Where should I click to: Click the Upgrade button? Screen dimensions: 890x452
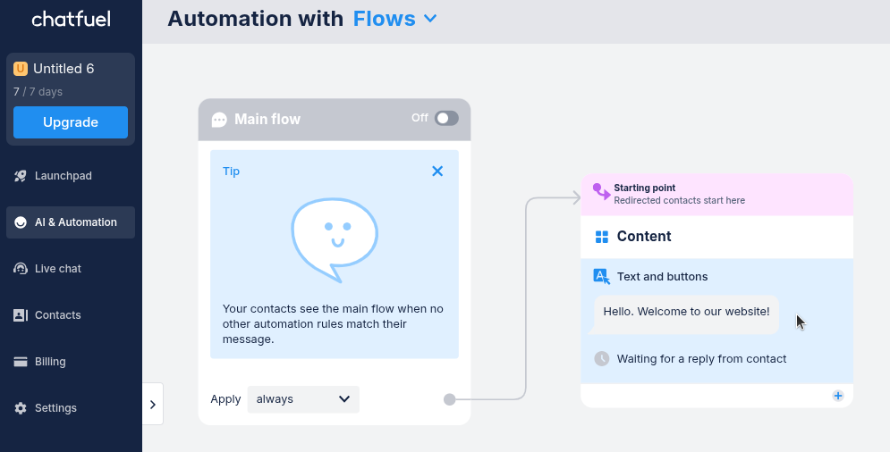(x=71, y=122)
